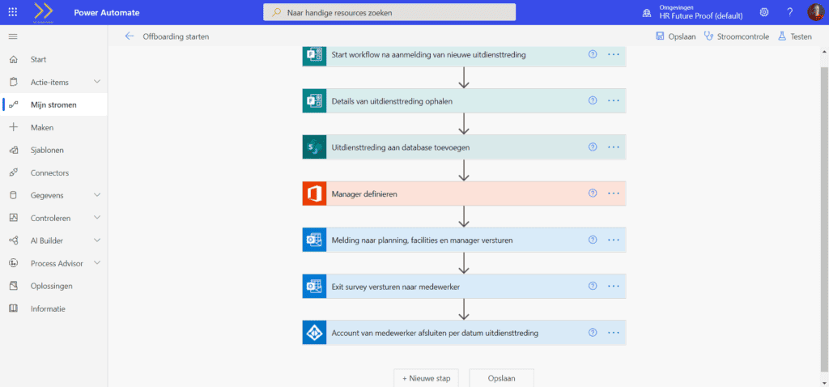Collapse the hamburger navigation menu
829x387 pixels.
tap(13, 36)
